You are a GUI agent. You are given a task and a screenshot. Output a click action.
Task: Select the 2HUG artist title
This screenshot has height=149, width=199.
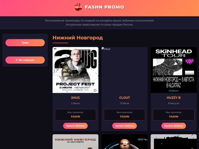tap(76, 97)
